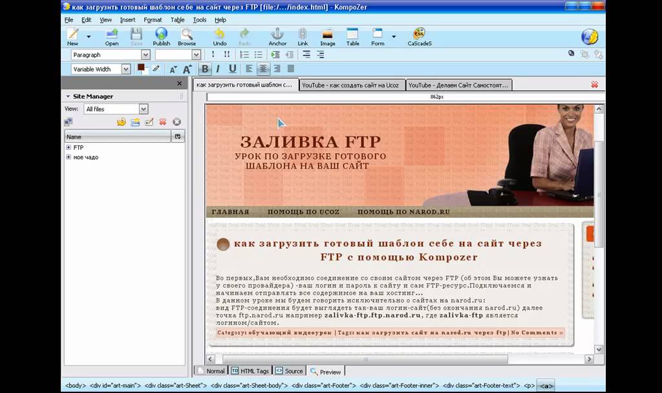The height and width of the screenshot is (393, 662).
Task: Switch to the Normal view tab
Action: pyautogui.click(x=211, y=371)
